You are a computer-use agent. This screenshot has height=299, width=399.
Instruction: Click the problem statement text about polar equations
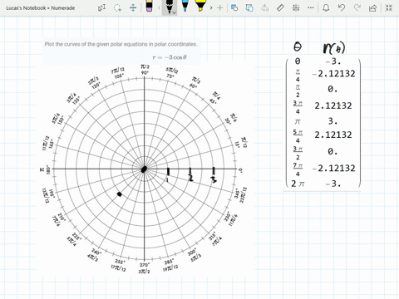121,44
